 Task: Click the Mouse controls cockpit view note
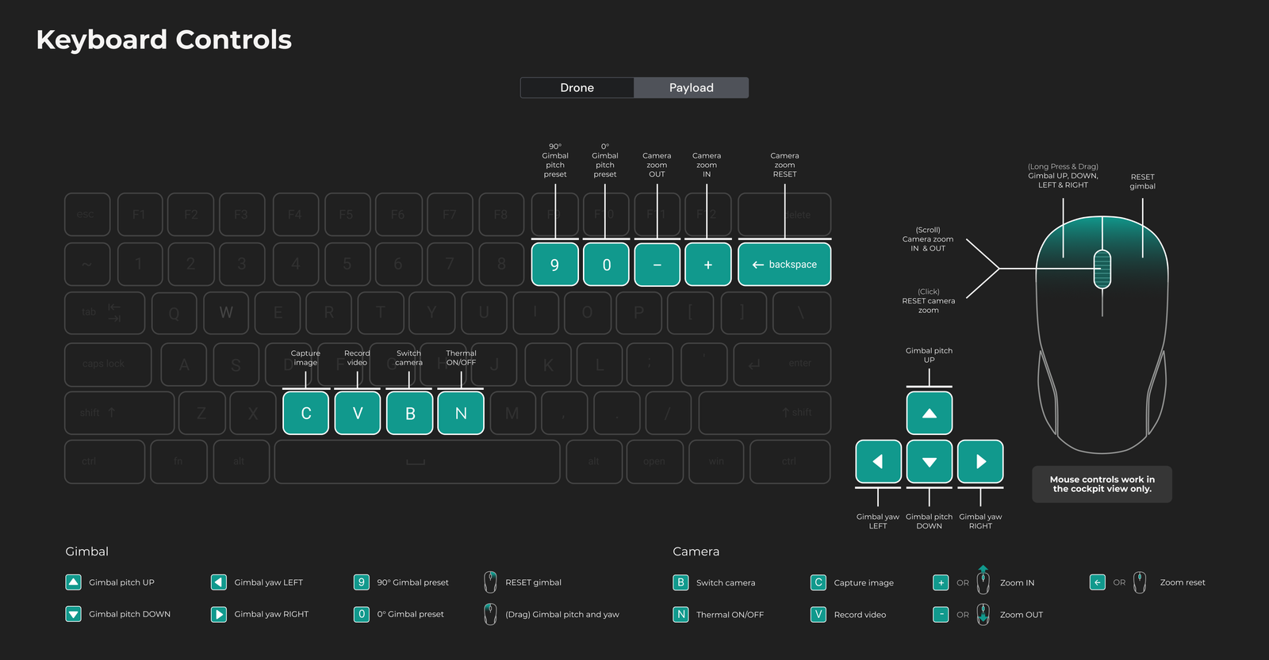(x=1102, y=484)
